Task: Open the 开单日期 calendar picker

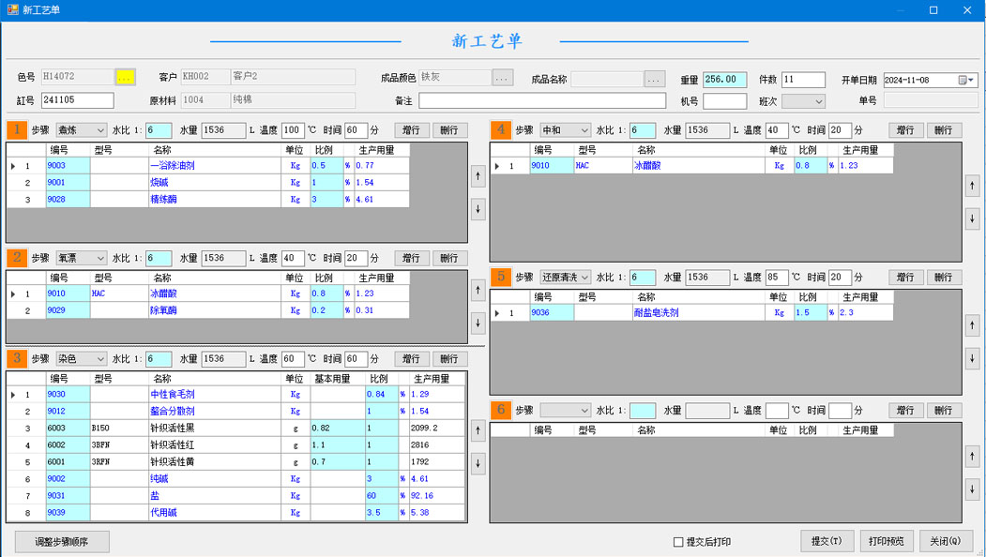Action: 965,81
